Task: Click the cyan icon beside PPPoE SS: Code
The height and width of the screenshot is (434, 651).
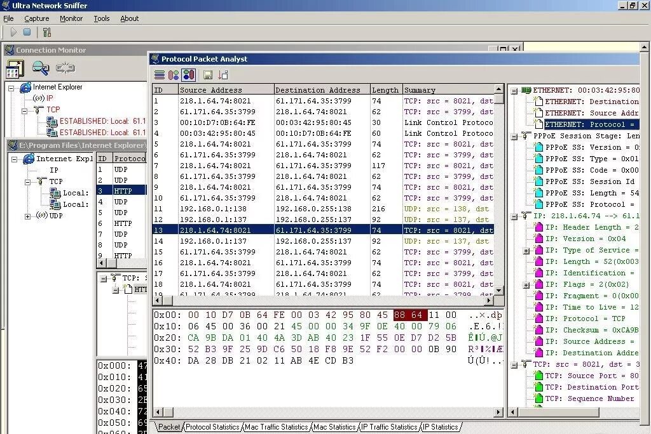Action: click(538, 170)
